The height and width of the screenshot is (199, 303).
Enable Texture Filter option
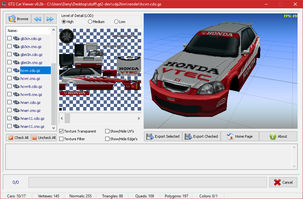(x=61, y=139)
